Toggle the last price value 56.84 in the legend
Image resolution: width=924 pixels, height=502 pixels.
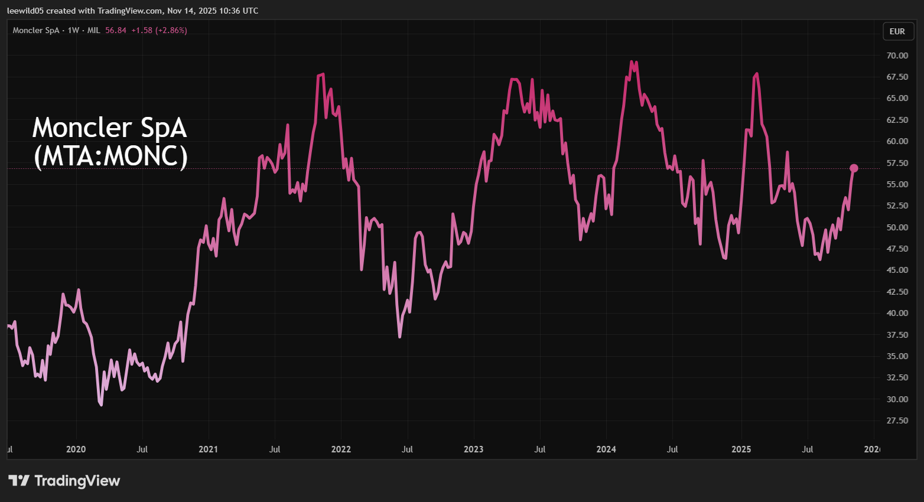(115, 30)
